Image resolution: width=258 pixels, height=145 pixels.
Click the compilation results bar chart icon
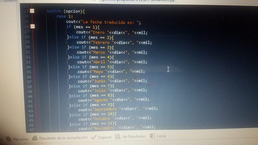[x=35, y=138]
